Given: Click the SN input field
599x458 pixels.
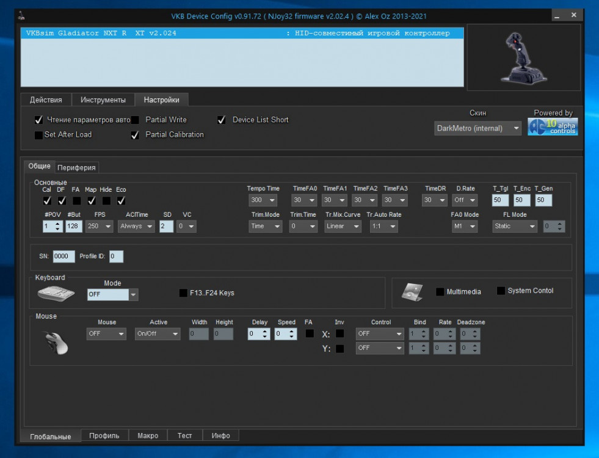Looking at the screenshot, I should pos(64,256).
